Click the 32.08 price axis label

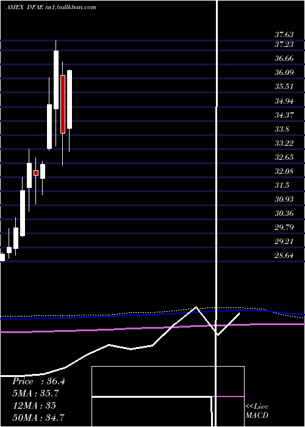point(284,171)
